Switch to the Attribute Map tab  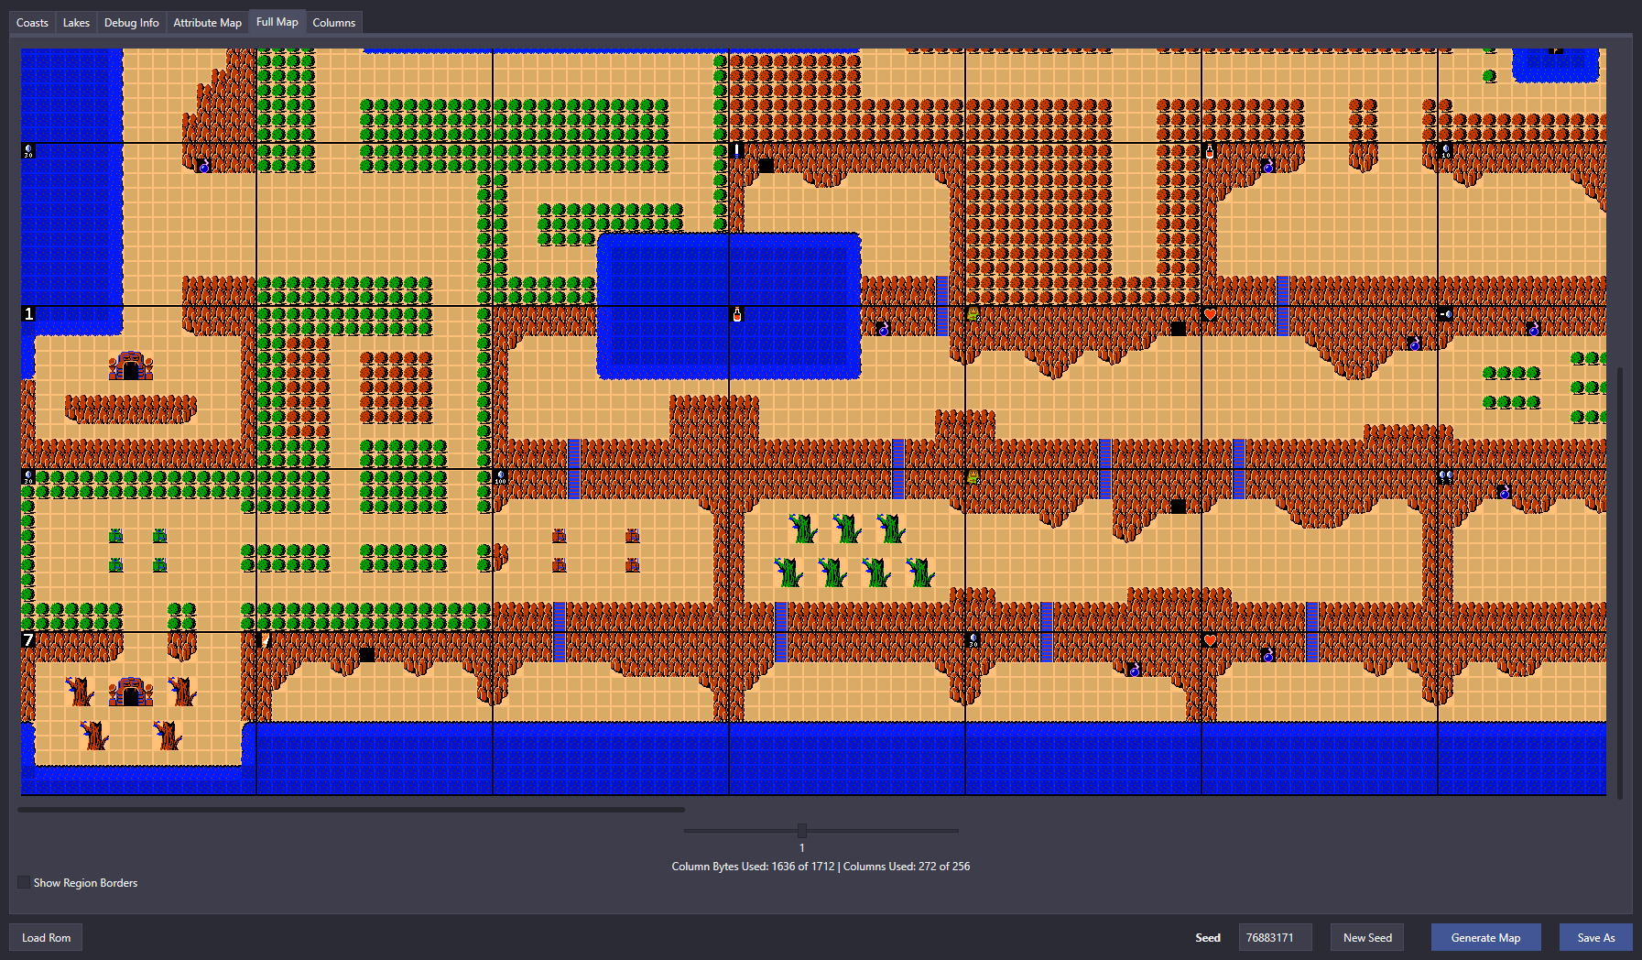[207, 23]
